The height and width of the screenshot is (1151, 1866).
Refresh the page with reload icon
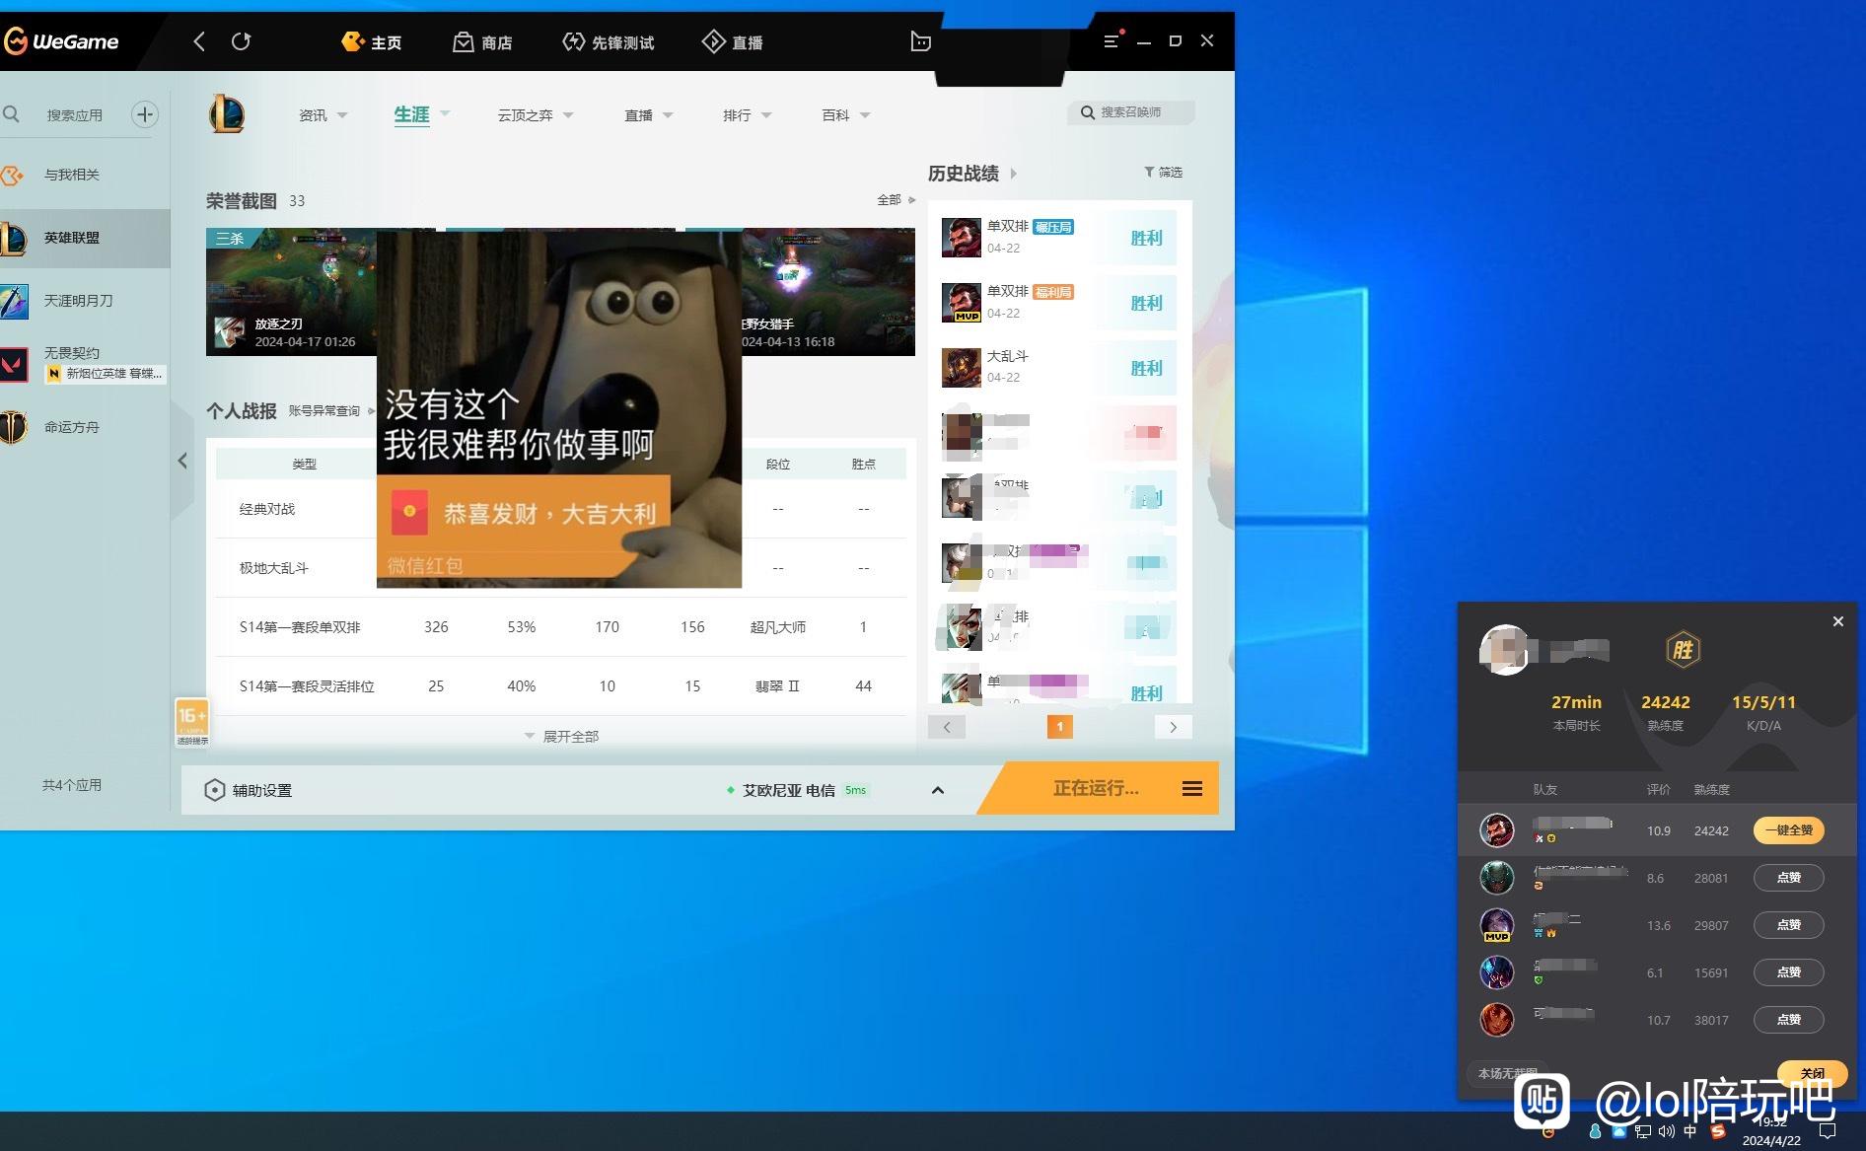[x=241, y=41]
